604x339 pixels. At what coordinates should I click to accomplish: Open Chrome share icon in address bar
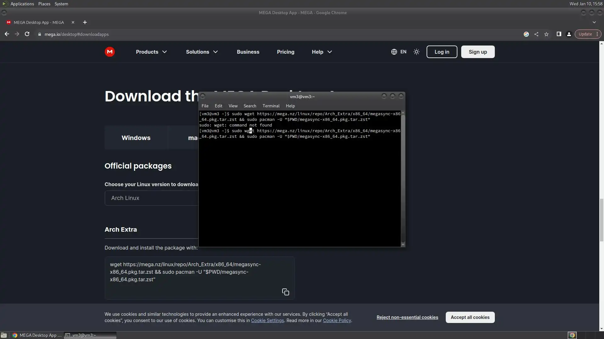(x=536, y=34)
